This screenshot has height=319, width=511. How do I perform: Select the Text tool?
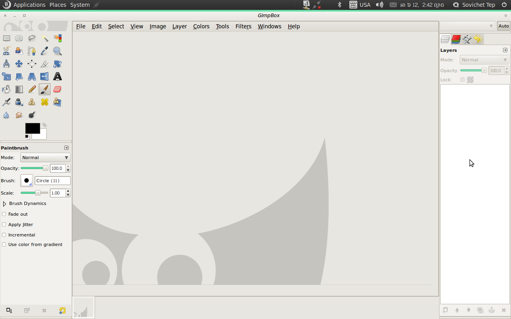coord(57,77)
